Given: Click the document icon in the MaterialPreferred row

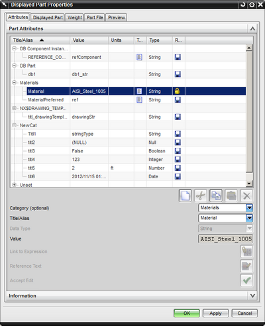Looking at the screenshot, I should 139,100.
